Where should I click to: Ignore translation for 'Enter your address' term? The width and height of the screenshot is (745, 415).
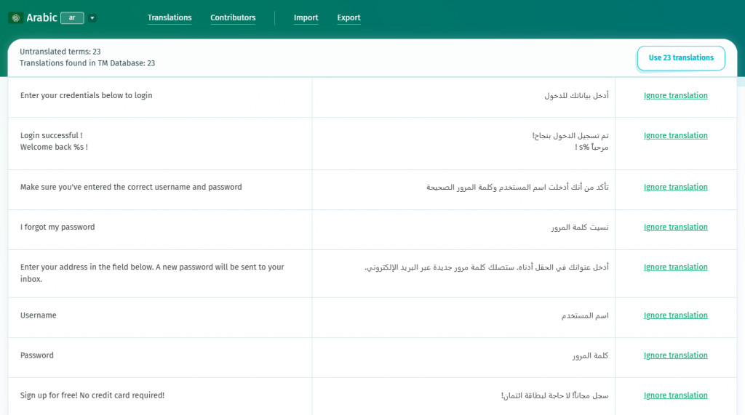click(x=675, y=267)
